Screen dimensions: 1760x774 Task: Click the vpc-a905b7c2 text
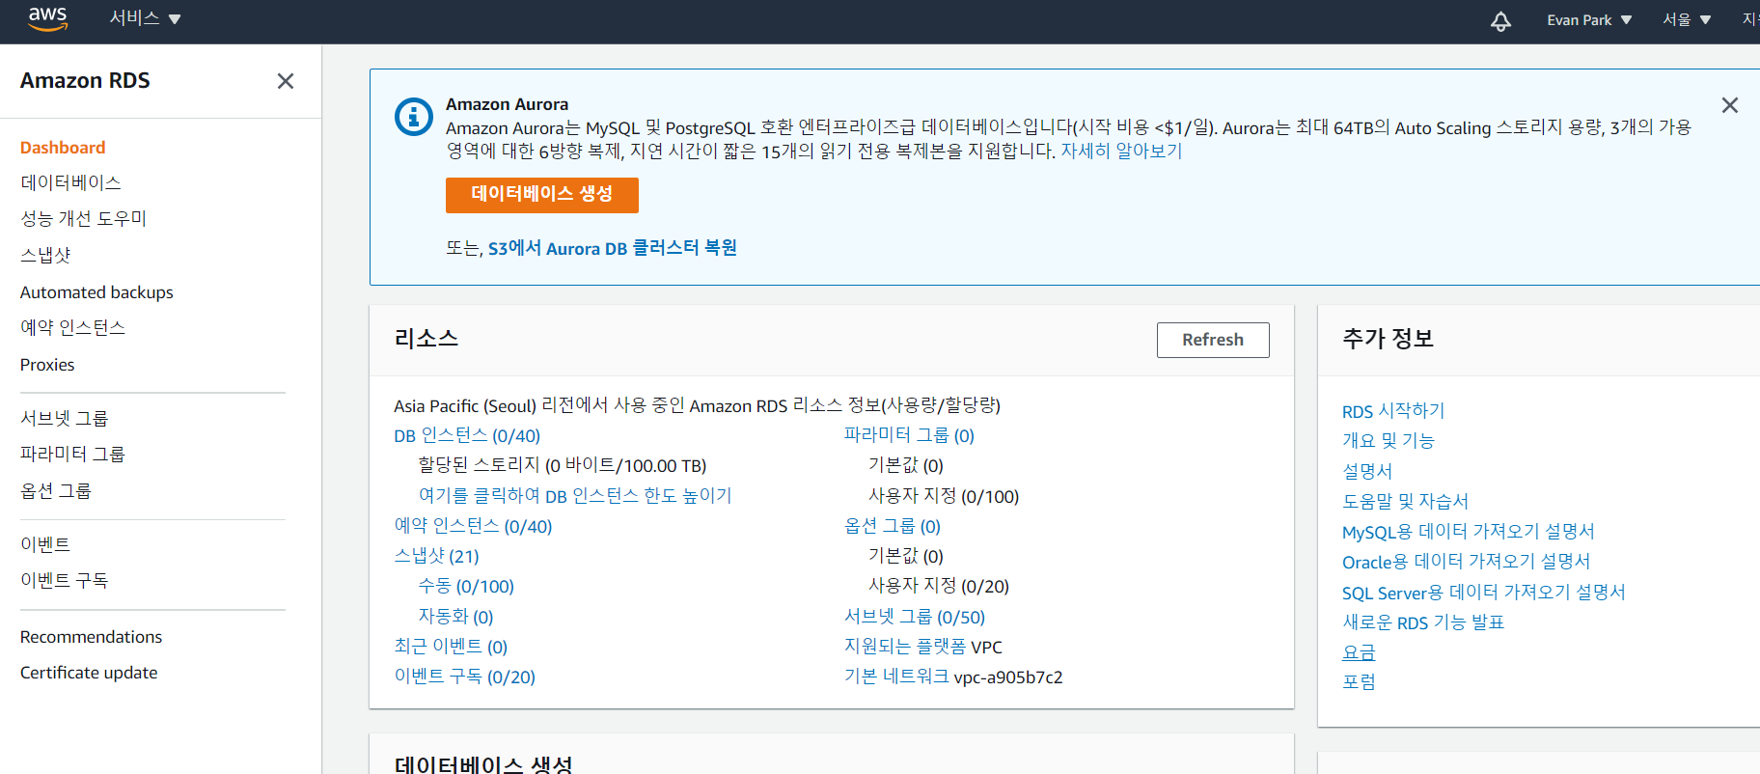coord(1008,677)
